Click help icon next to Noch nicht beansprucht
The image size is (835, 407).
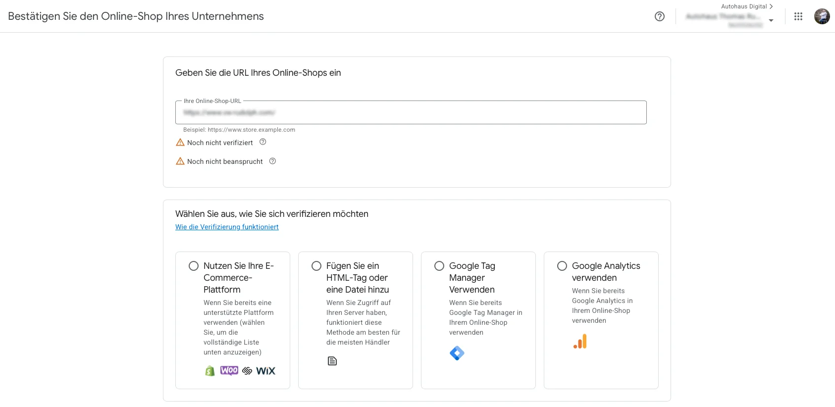tap(272, 161)
